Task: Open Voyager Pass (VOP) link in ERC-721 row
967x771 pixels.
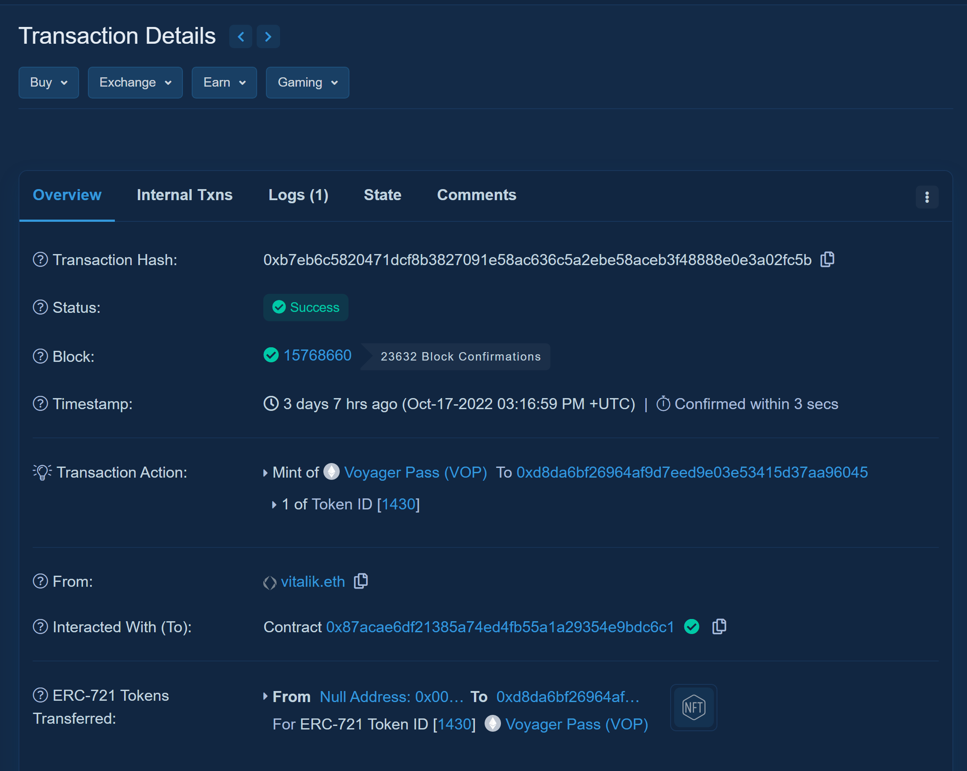Action: click(576, 724)
